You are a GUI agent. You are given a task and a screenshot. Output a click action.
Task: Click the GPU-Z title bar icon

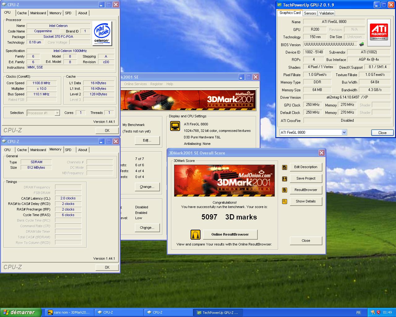279,5
